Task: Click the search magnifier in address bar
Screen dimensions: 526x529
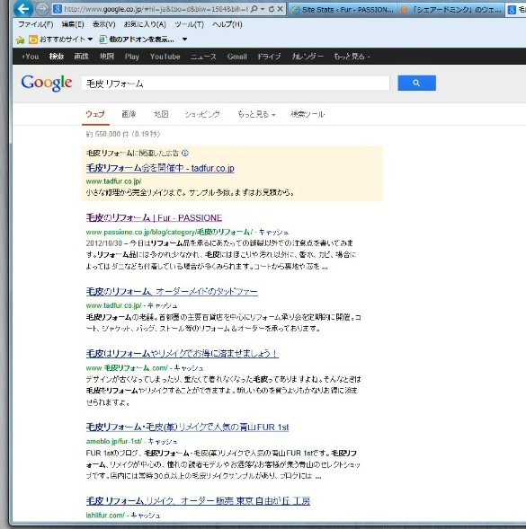Action: click(254, 9)
